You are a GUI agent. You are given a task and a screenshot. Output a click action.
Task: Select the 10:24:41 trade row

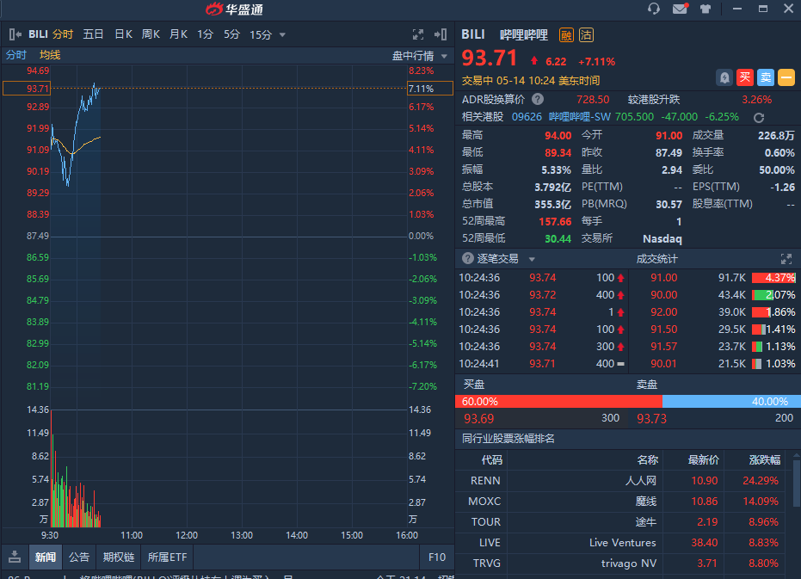coord(541,364)
